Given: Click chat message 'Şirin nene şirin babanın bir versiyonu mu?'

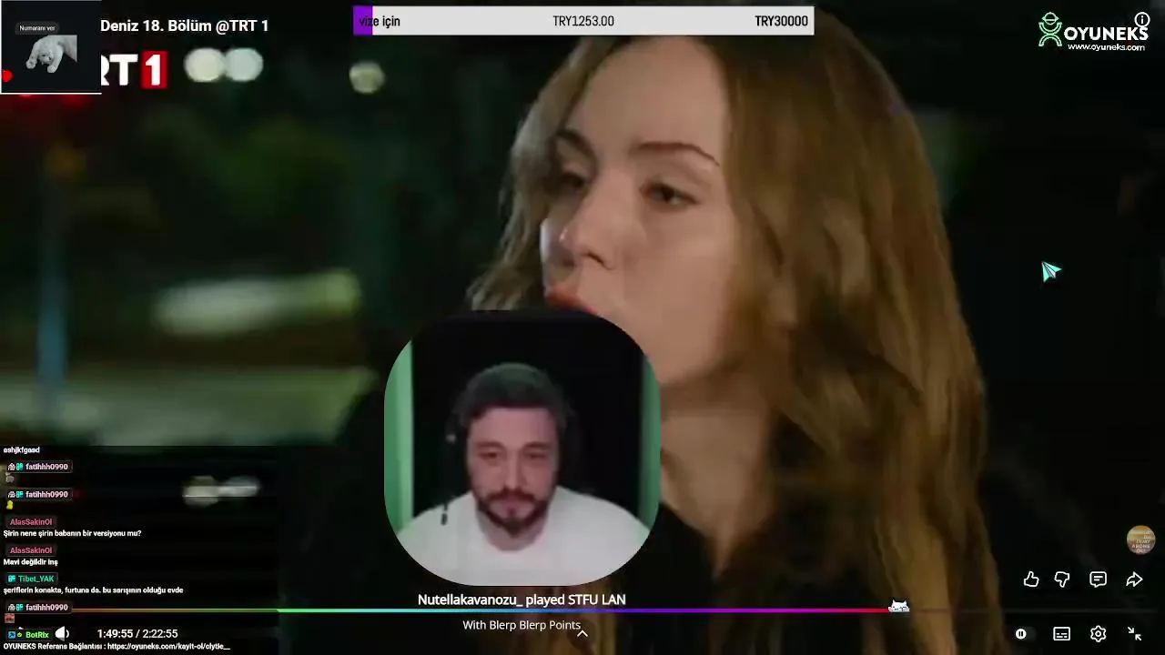Looking at the screenshot, I should tap(72, 534).
